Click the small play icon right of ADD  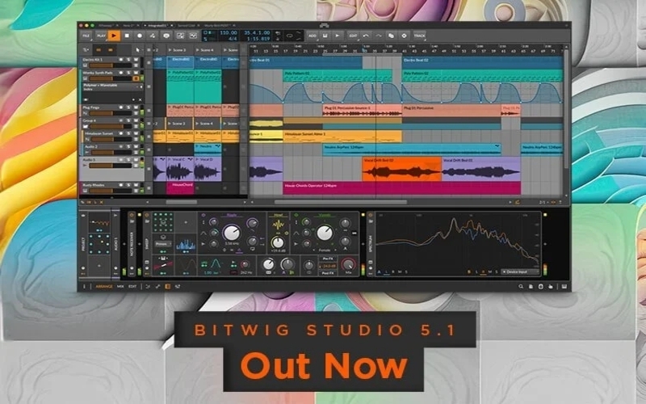(x=338, y=36)
